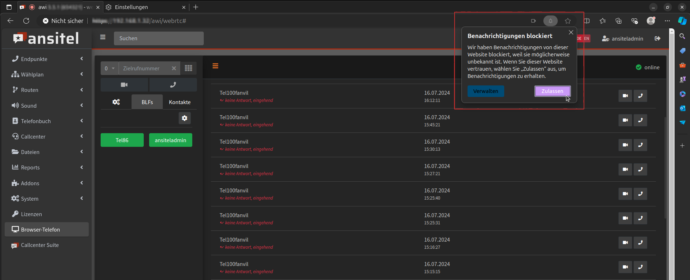This screenshot has height=280, width=690.
Task: Video call Tel100fanvil from 15:45:21
Action: pyautogui.click(x=625, y=120)
